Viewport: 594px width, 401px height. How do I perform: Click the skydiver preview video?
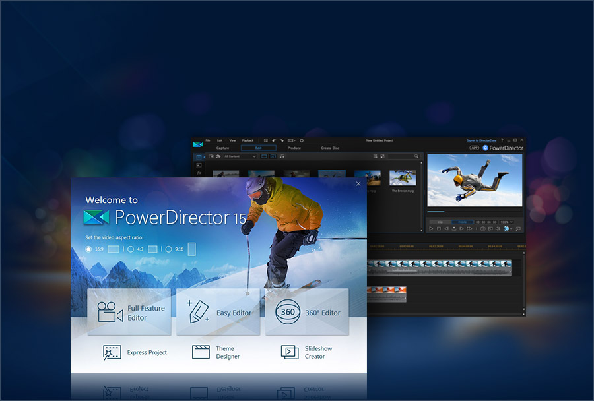click(475, 180)
